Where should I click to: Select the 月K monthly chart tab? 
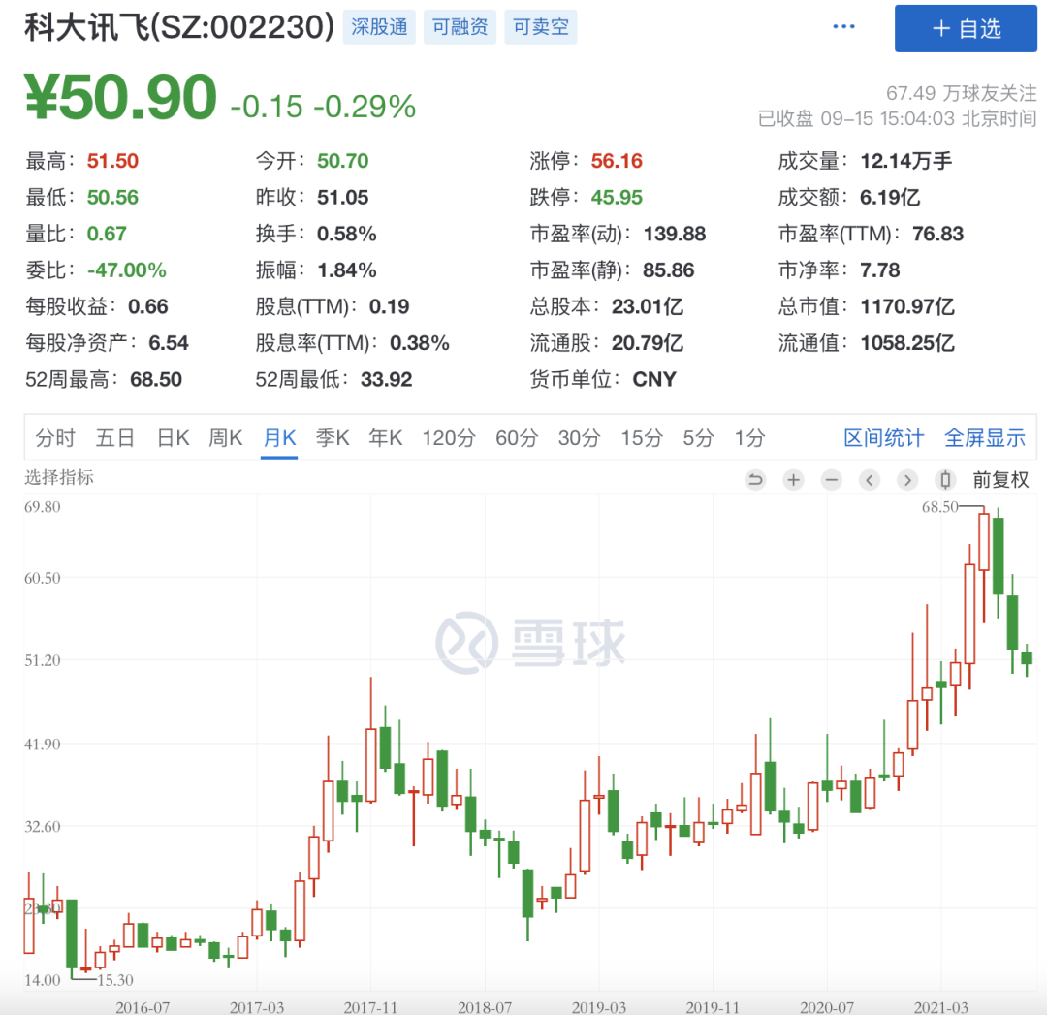click(x=279, y=437)
